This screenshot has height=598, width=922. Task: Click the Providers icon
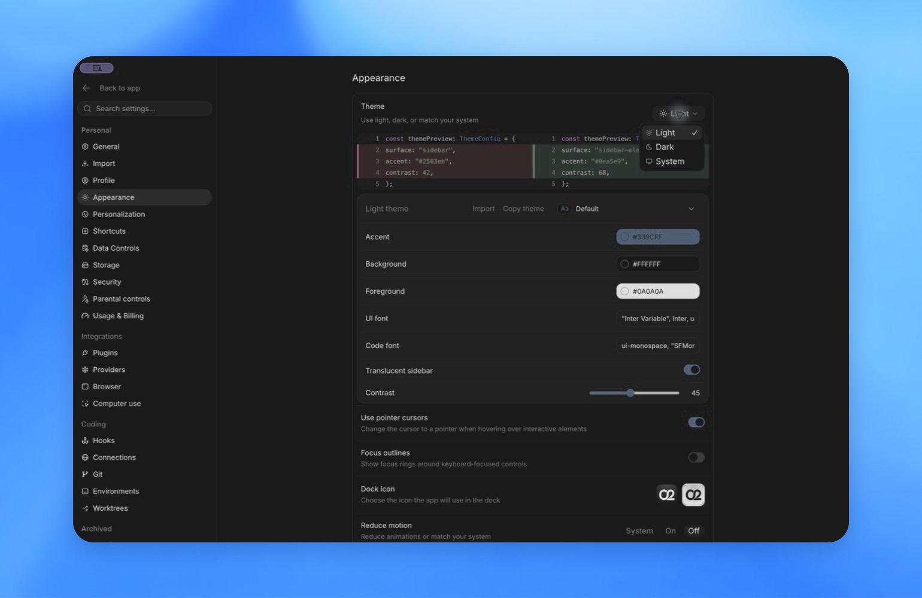point(85,370)
